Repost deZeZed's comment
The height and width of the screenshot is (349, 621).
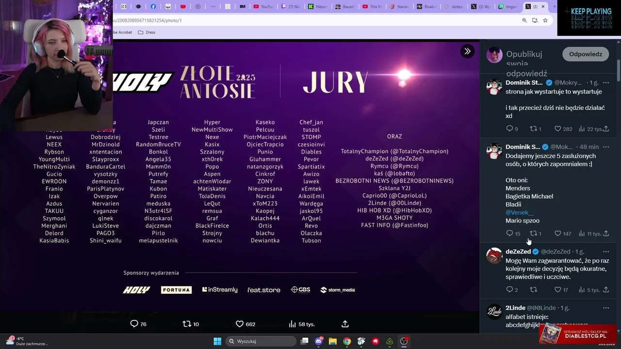(534, 290)
